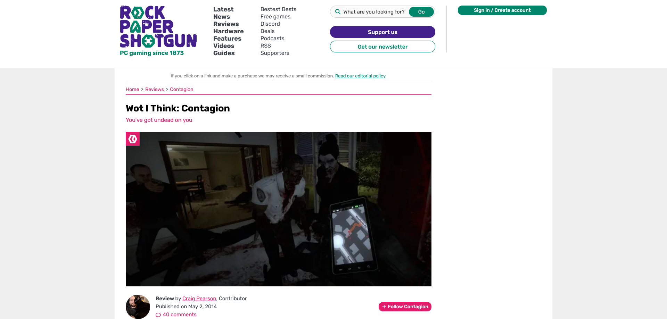Read our editorial policy link

click(x=360, y=76)
